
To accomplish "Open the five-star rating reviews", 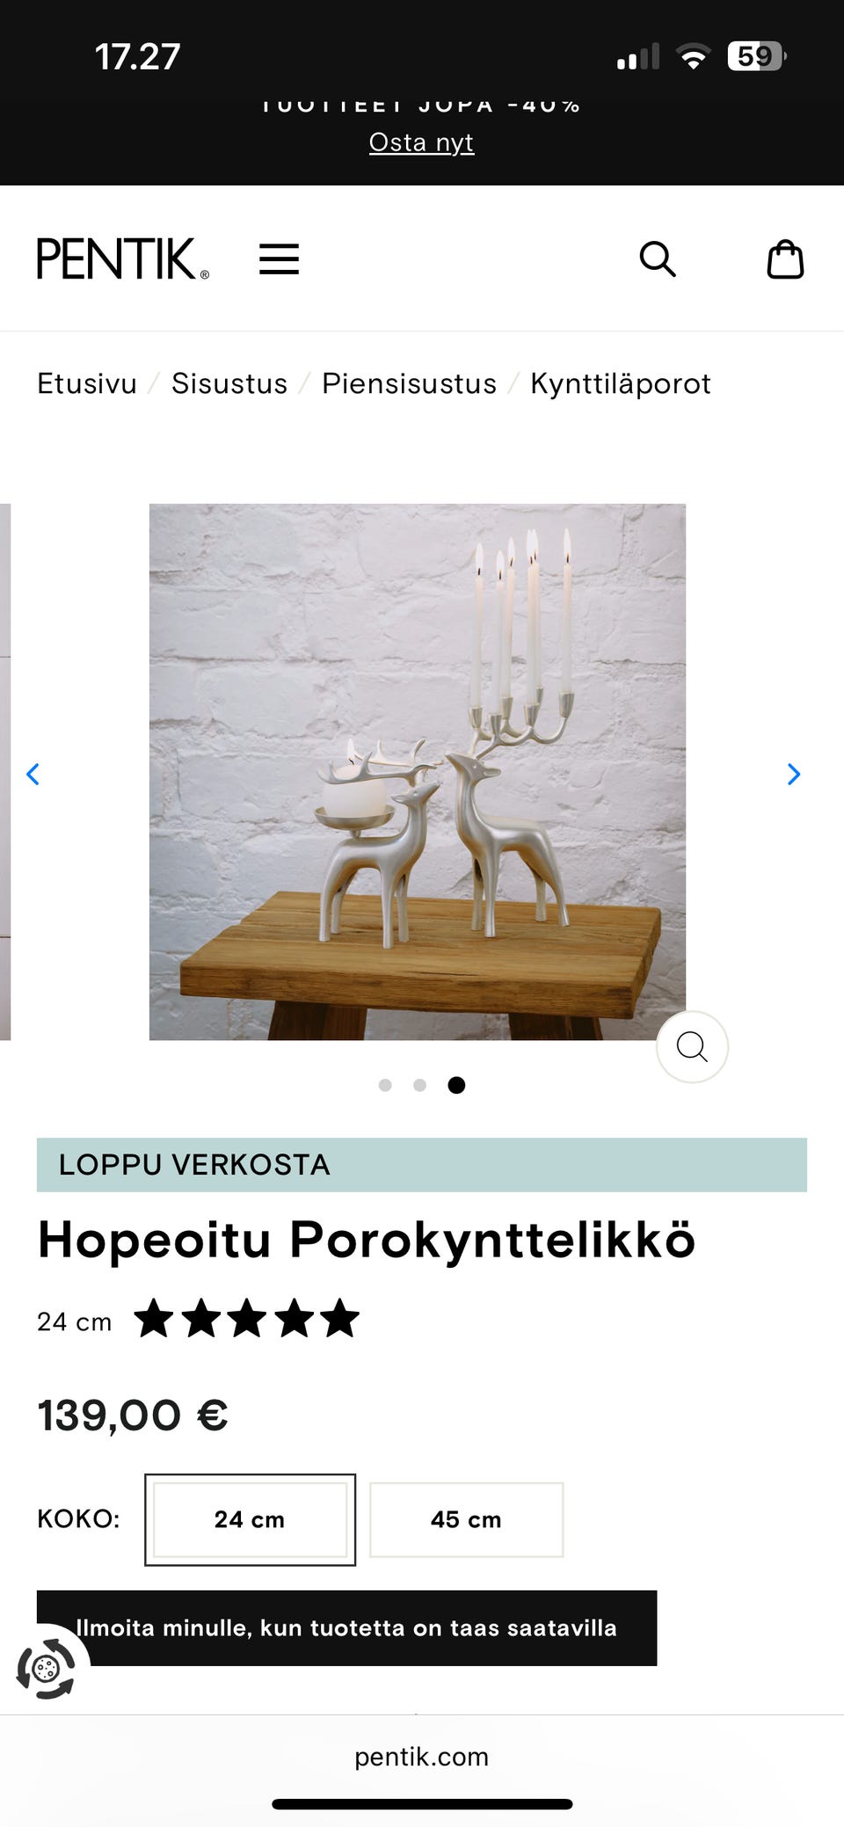I will (246, 1319).
